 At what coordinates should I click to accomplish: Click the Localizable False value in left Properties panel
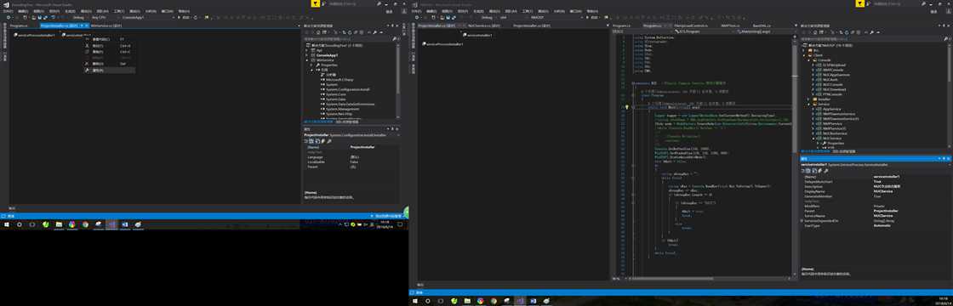[x=354, y=161]
